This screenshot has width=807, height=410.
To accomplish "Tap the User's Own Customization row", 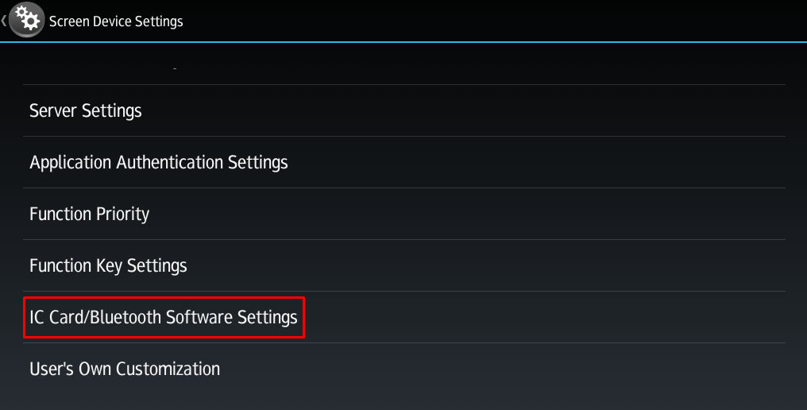I will 403,369.
